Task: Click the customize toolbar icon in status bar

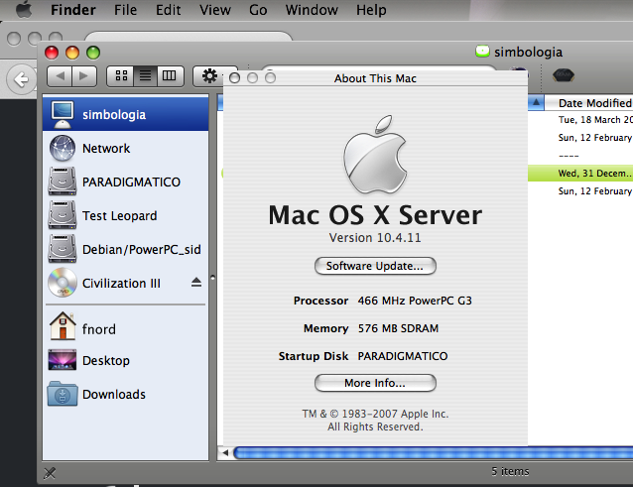Action: (50, 473)
